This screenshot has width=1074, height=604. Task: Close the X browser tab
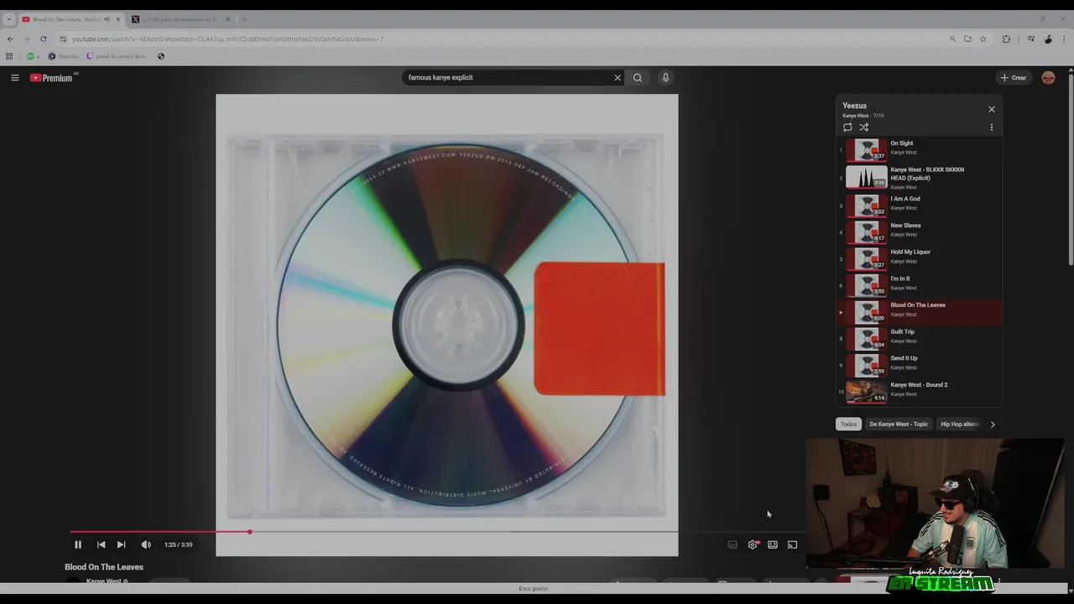pyautogui.click(x=227, y=19)
